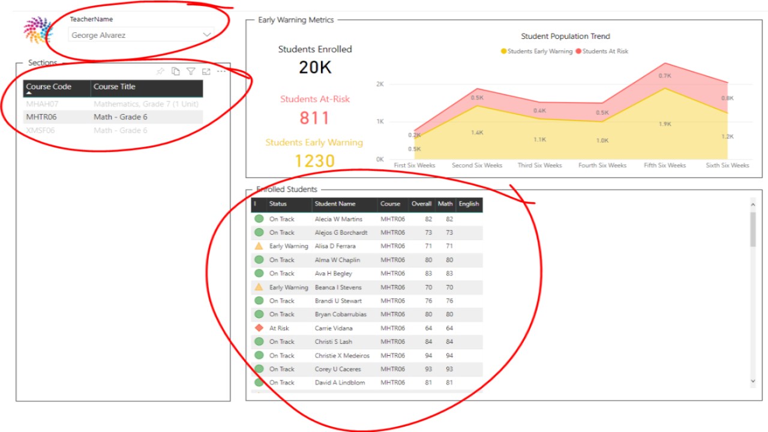Click the green status icon for Alecia W Martins
Image resolution: width=768 pixels, height=432 pixels.
(x=259, y=219)
